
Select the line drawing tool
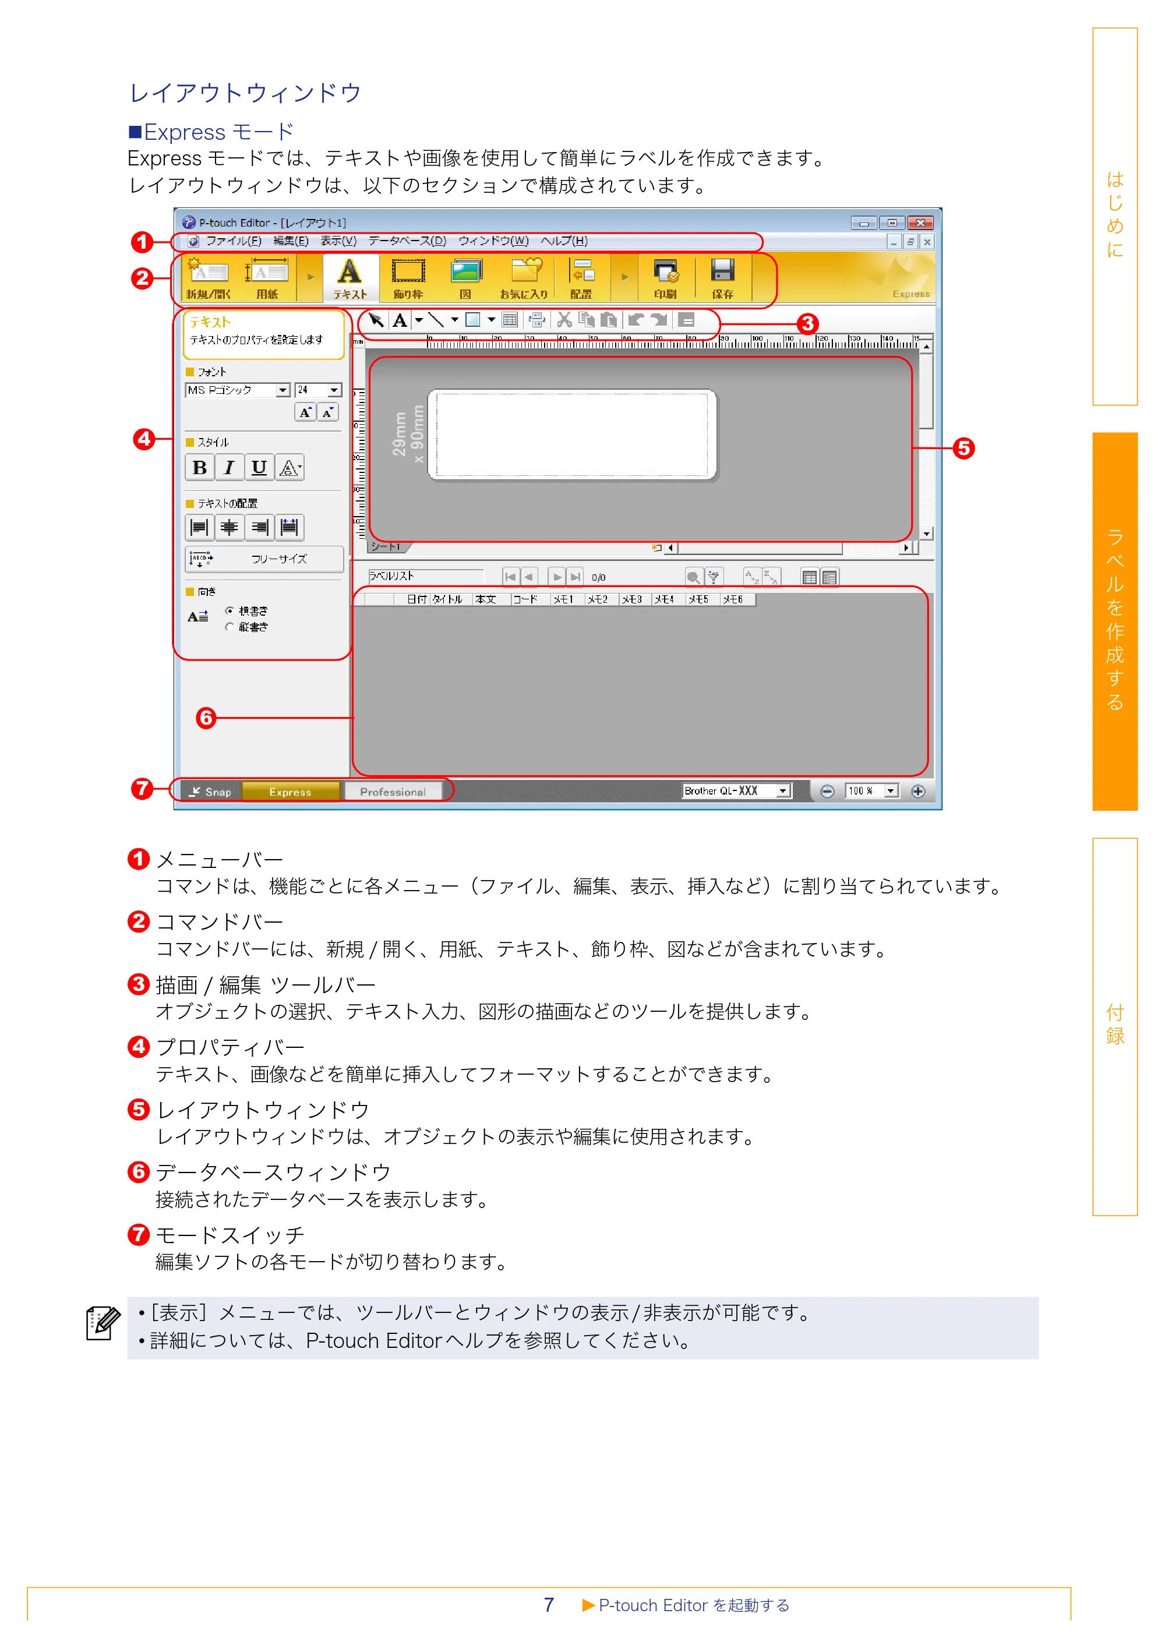tap(436, 320)
